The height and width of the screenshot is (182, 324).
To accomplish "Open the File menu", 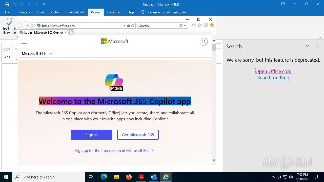I will [x=7, y=12].
